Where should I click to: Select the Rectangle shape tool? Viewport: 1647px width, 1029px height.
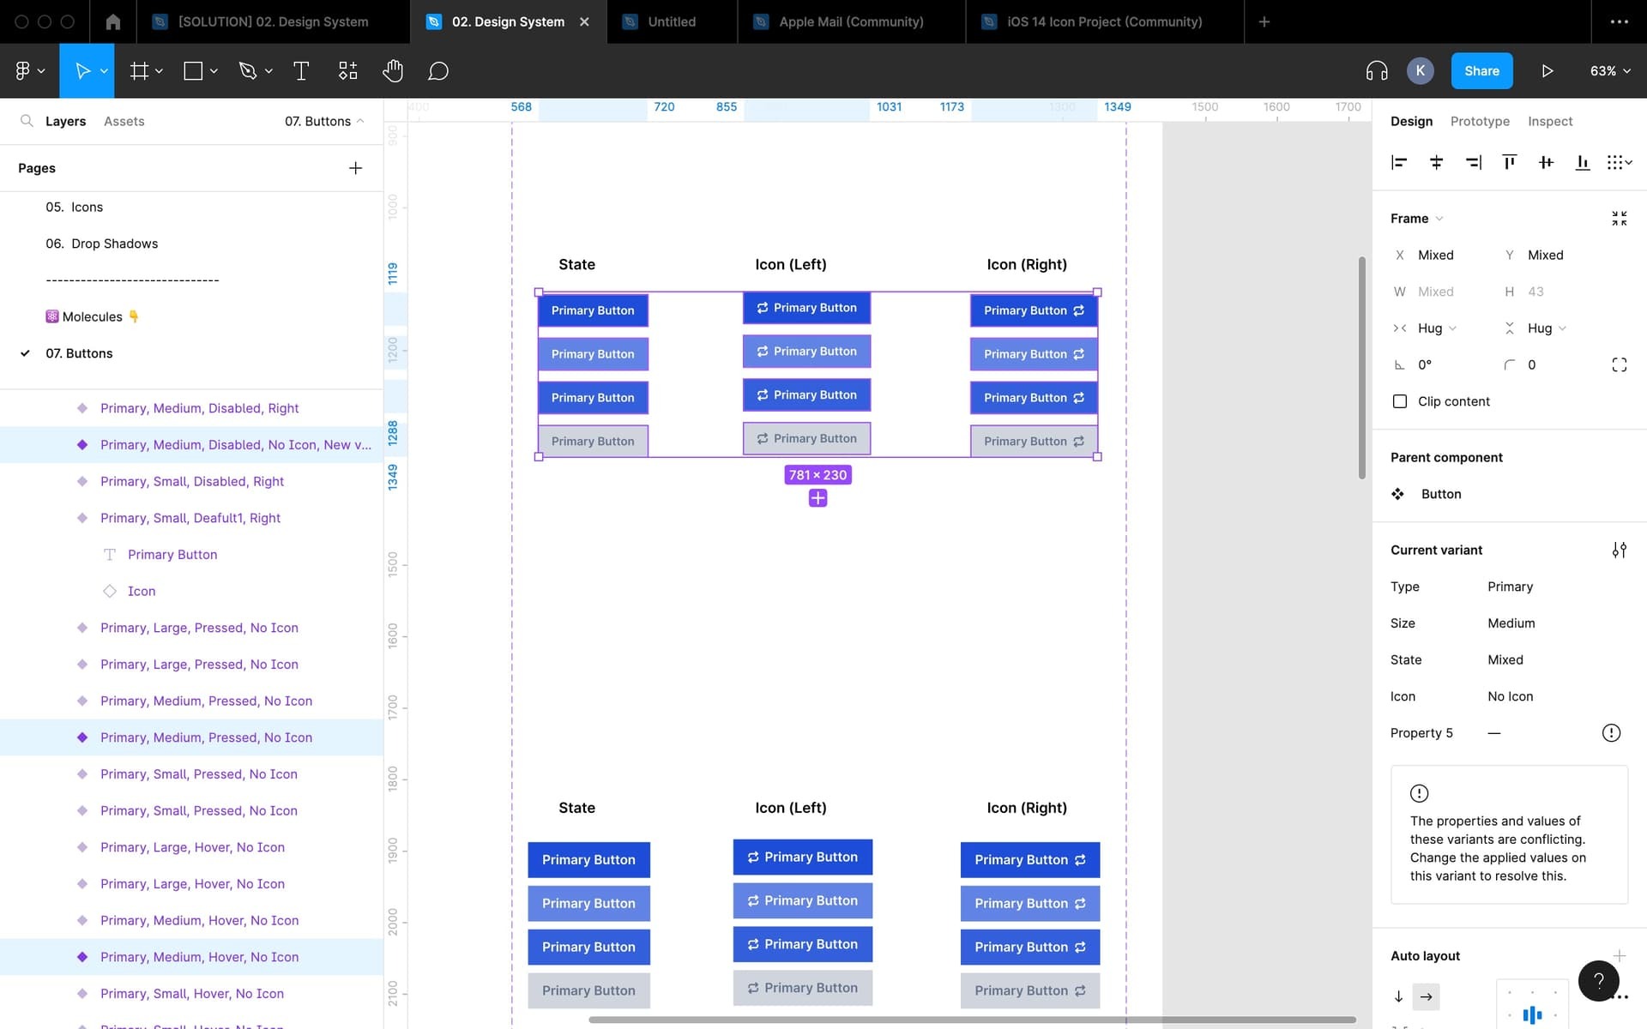(193, 70)
